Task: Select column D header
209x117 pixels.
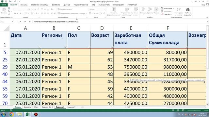Action: point(102,28)
